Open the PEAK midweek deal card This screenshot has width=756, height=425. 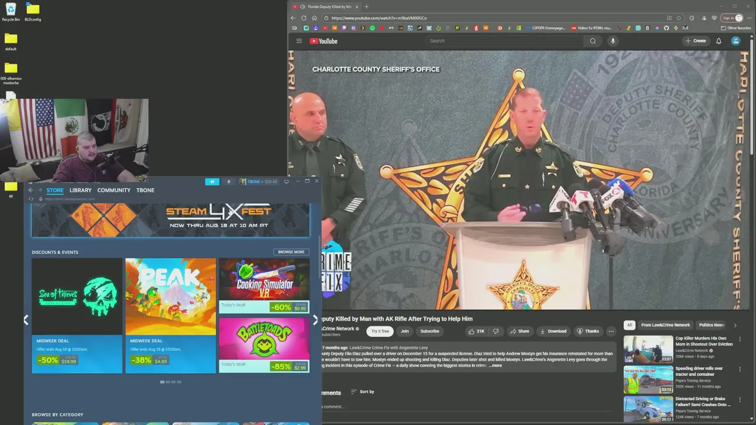171,315
